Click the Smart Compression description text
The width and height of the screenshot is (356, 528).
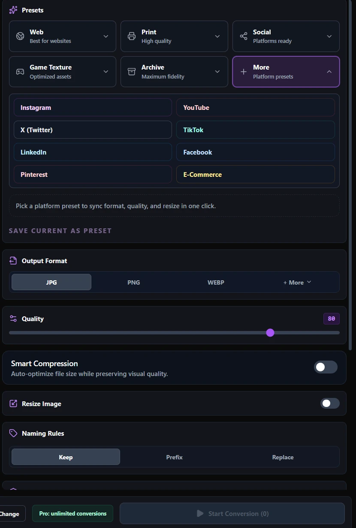(90, 374)
